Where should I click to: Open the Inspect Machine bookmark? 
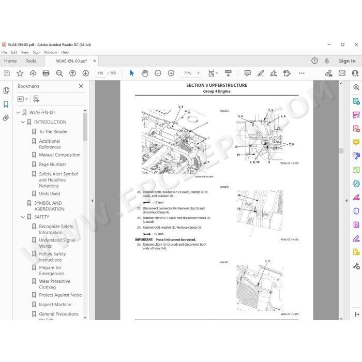(x=55, y=305)
